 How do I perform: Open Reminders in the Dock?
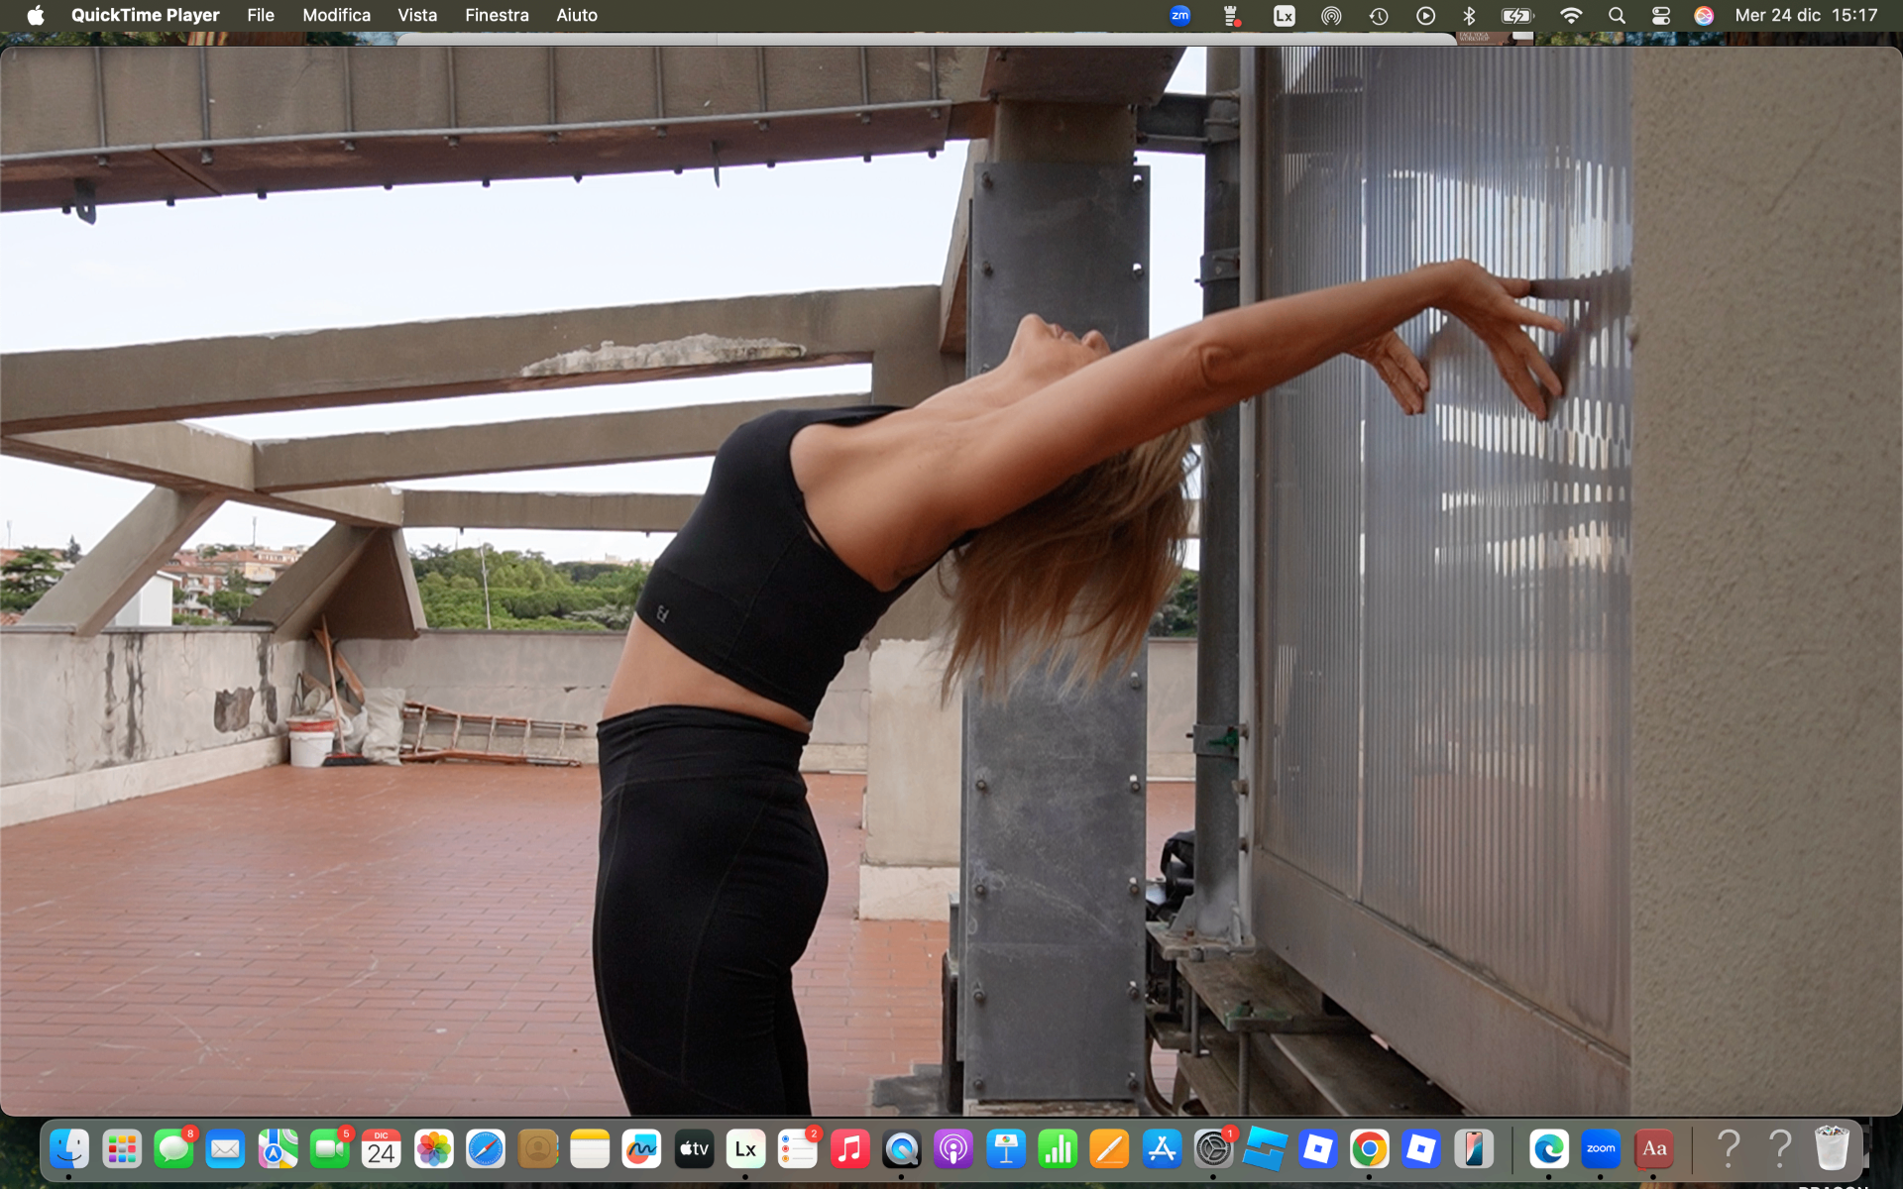click(x=798, y=1148)
